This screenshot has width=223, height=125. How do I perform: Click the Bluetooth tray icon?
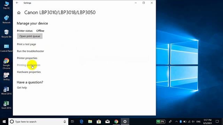pos(180,122)
